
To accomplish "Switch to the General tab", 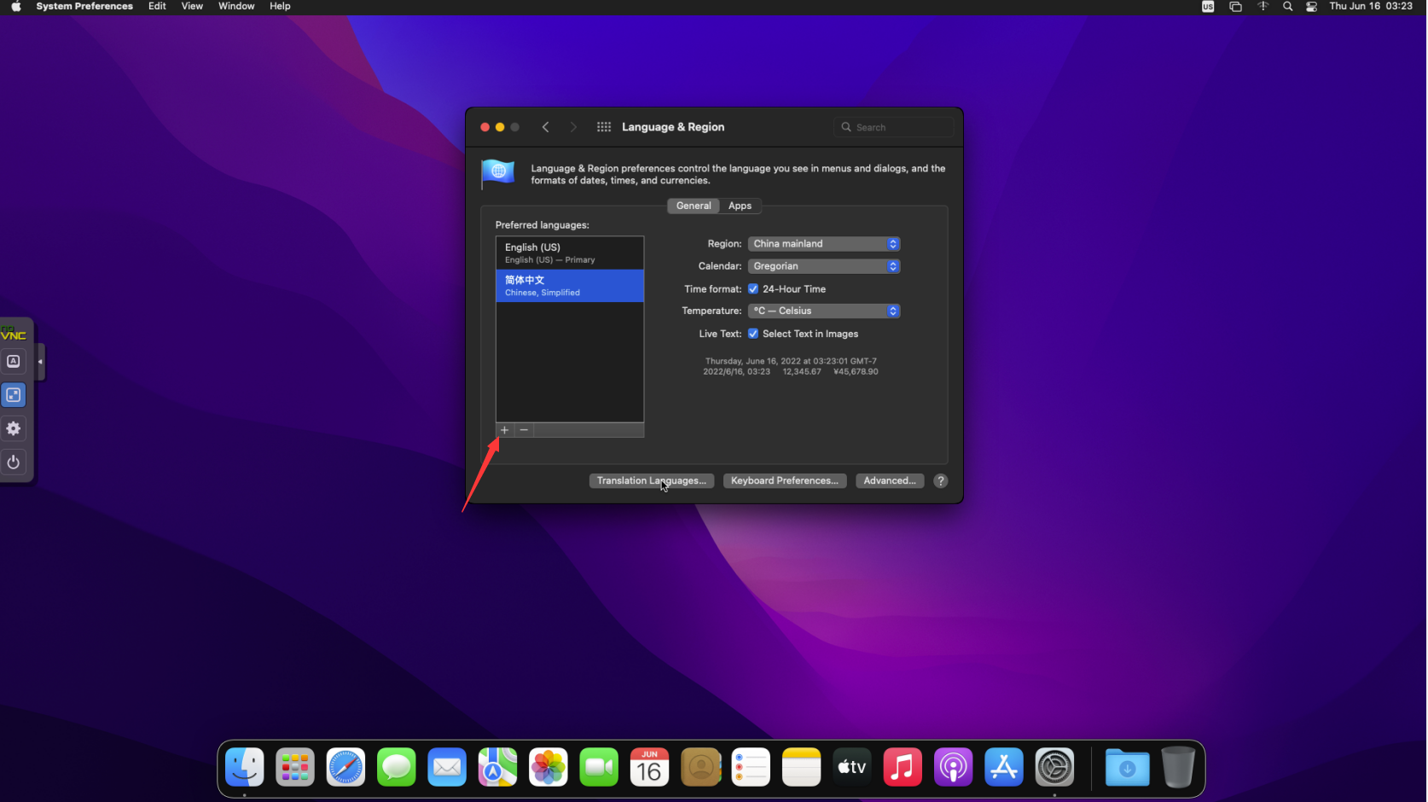I will (x=694, y=206).
